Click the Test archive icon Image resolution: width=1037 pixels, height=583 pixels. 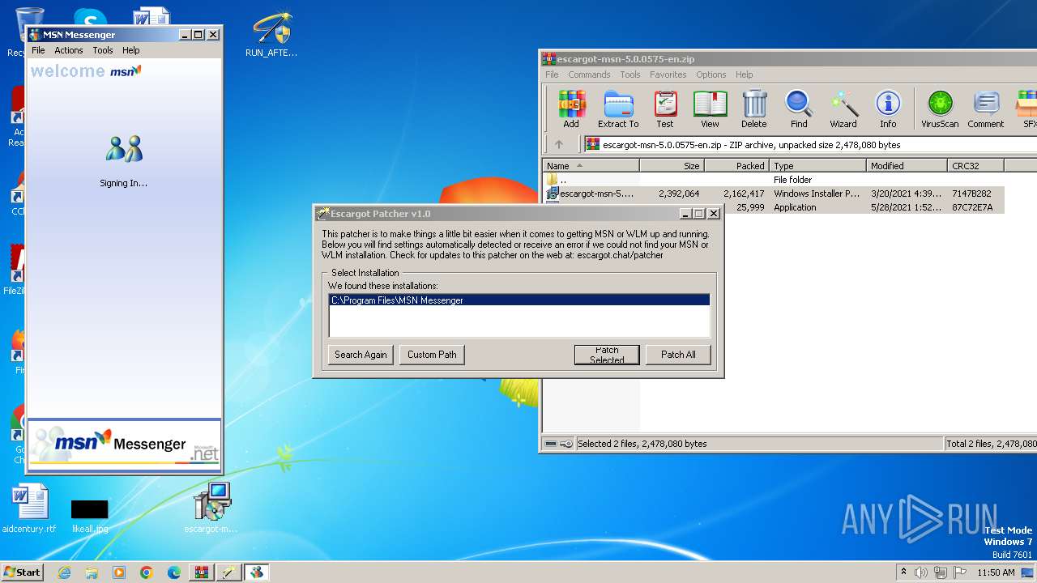tap(665, 109)
